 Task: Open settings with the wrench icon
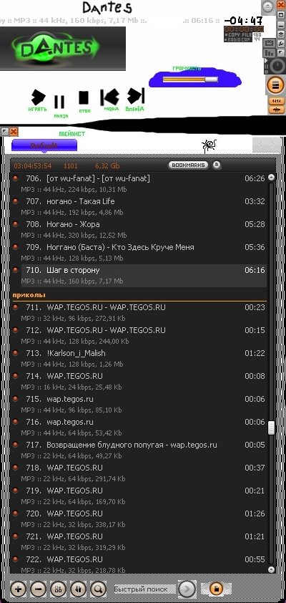click(x=280, y=44)
